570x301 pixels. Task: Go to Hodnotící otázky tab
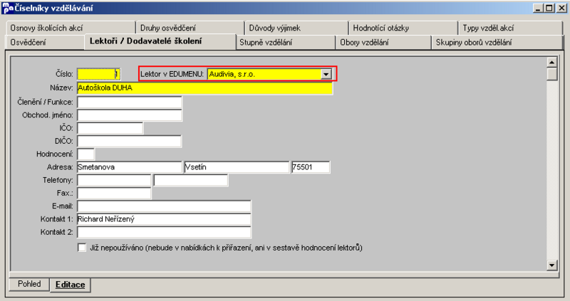click(403, 28)
